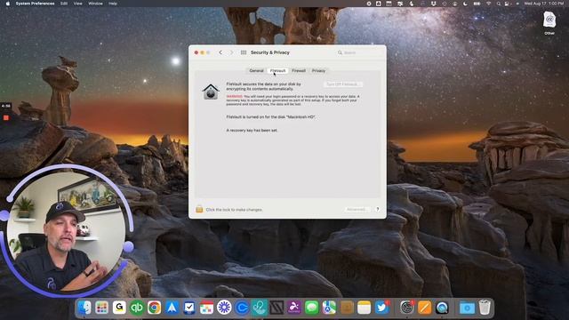Open the Trash in dock
This screenshot has height=320, width=569.
point(485,308)
